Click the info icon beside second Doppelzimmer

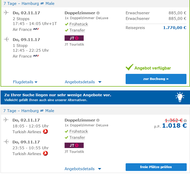[98, 120]
